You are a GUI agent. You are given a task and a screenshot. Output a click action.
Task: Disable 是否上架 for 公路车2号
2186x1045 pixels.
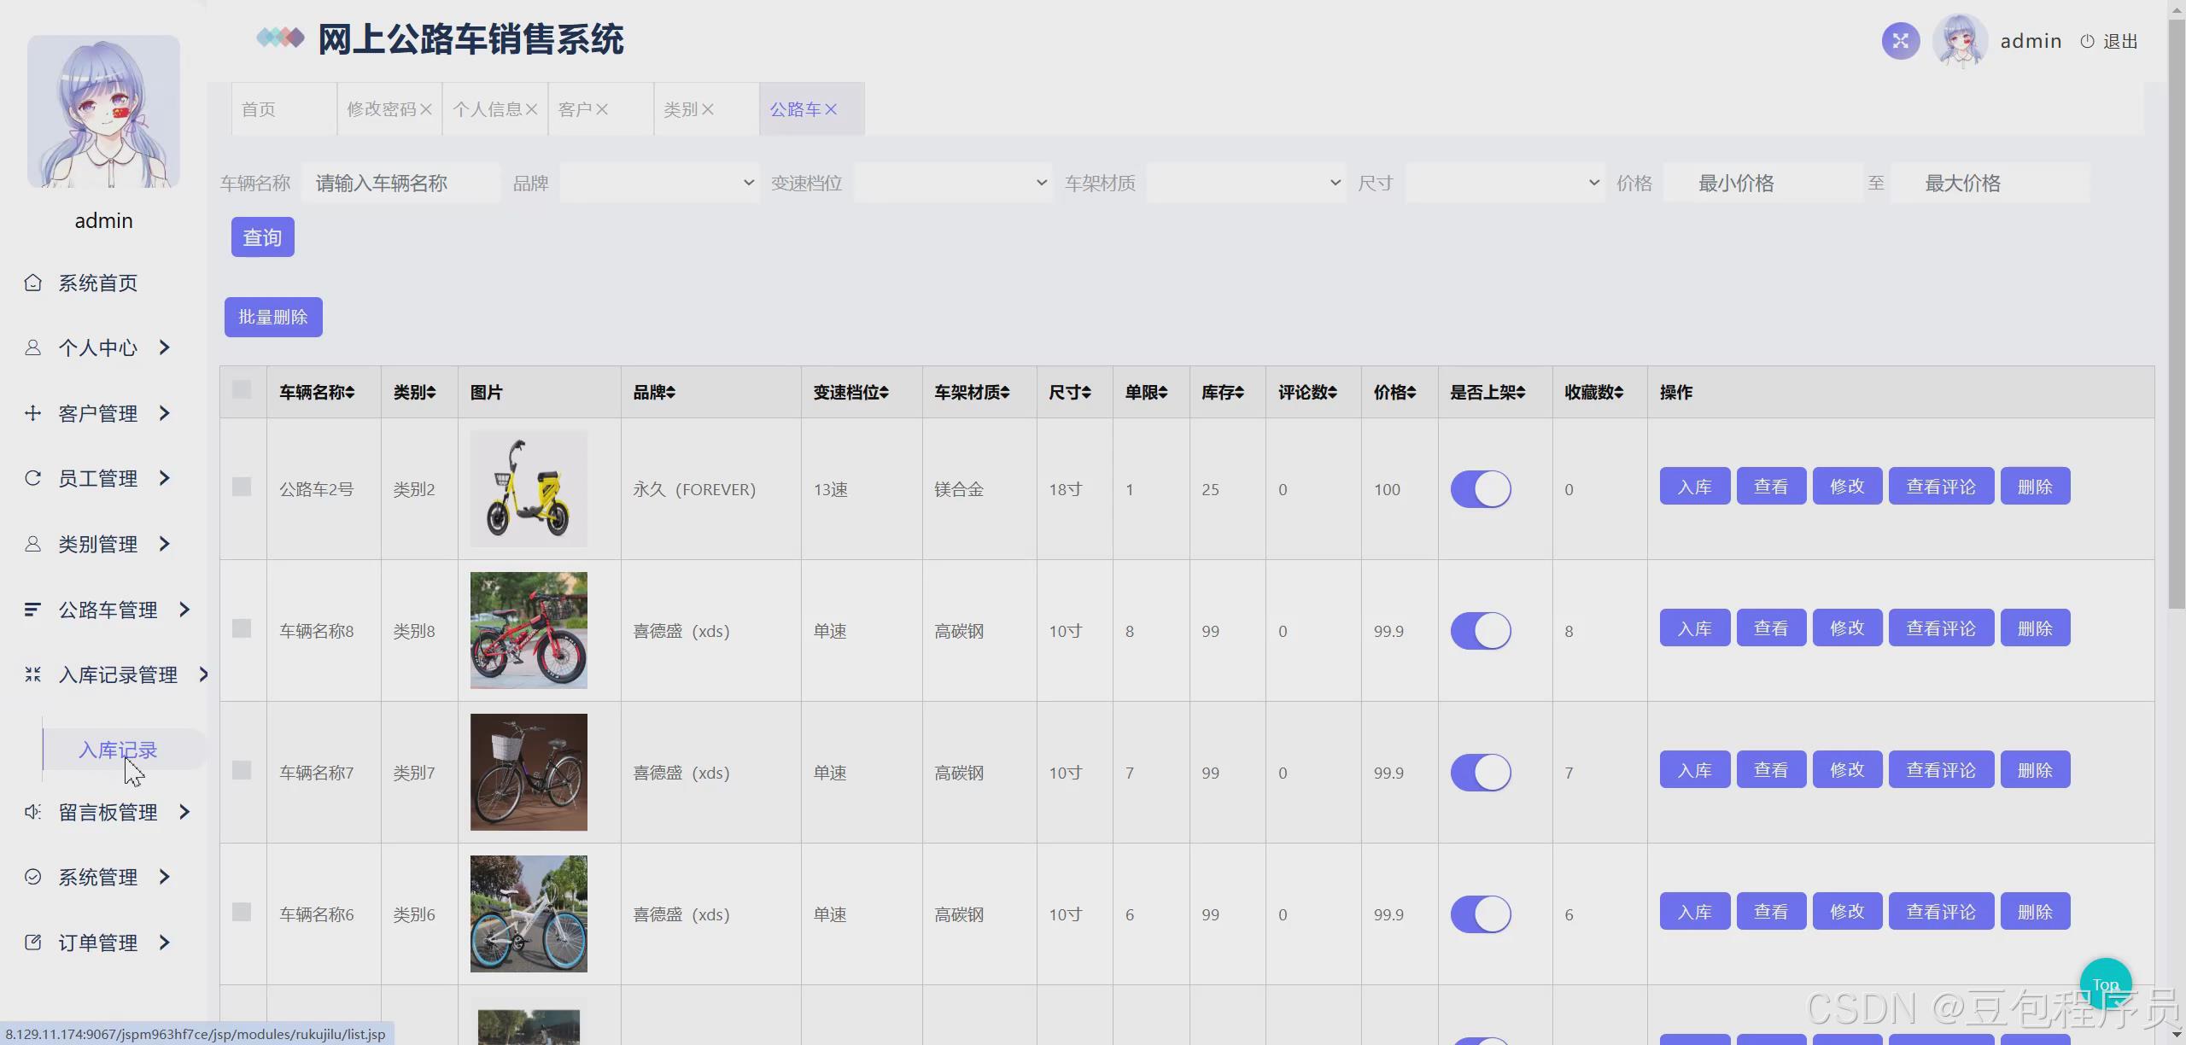click(x=1482, y=489)
